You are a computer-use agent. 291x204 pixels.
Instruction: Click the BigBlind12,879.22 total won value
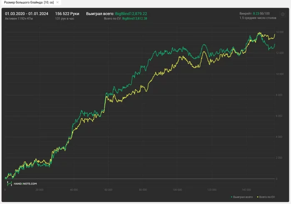(x=131, y=14)
